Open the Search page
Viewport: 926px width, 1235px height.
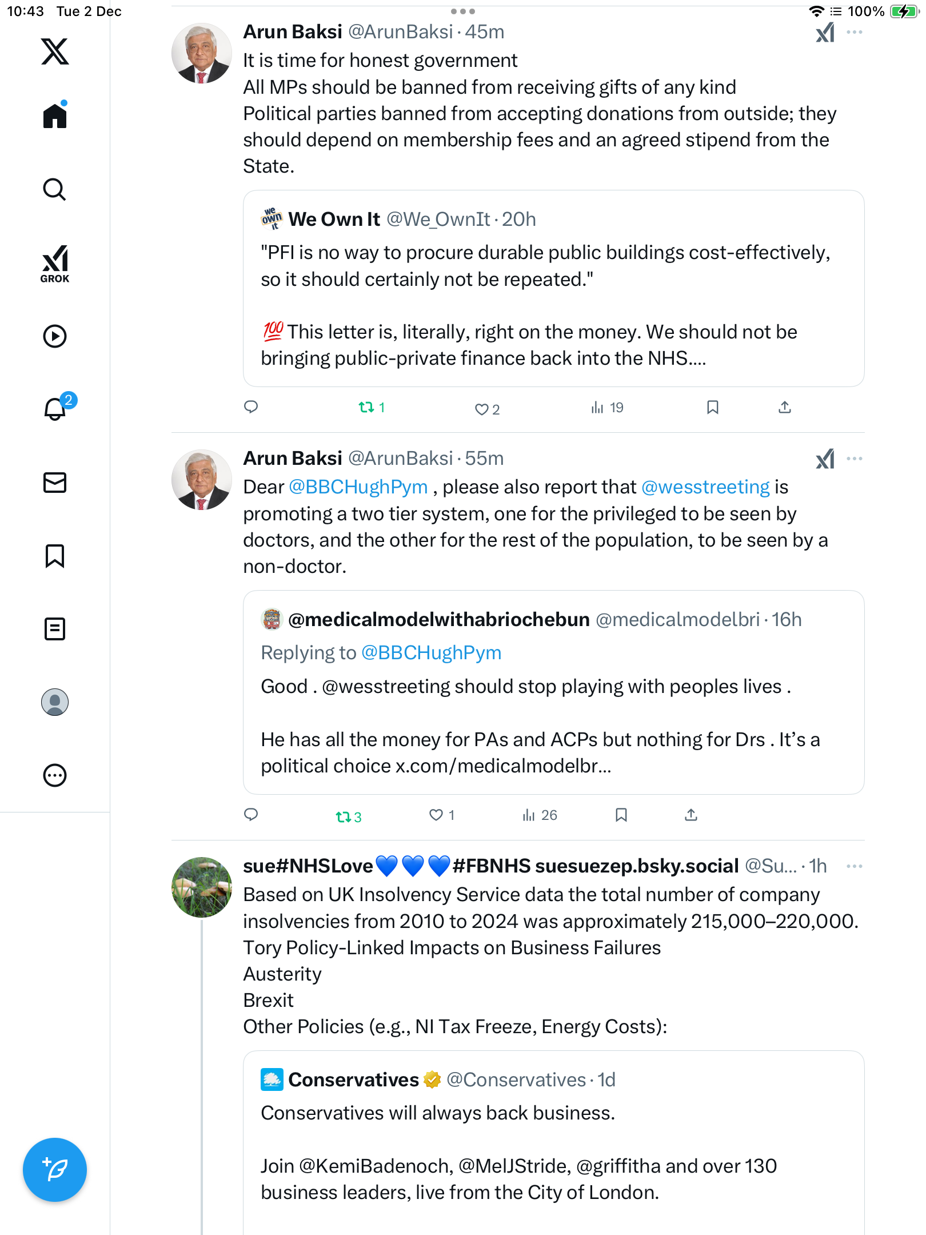click(55, 190)
